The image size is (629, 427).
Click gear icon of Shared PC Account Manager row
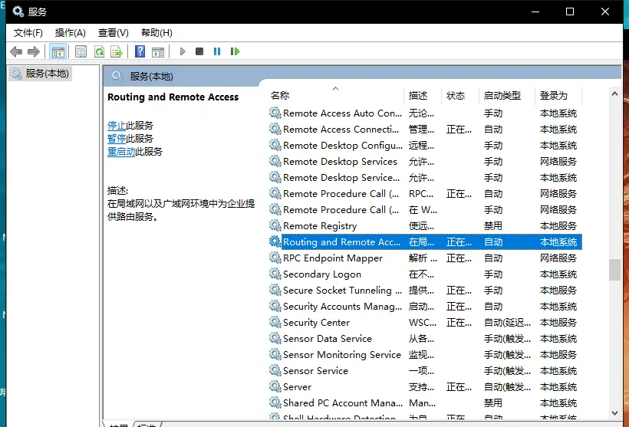pyautogui.click(x=275, y=402)
